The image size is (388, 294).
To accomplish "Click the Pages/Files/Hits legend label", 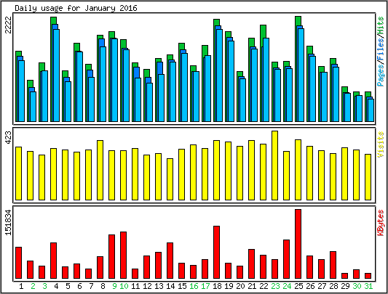I will point(381,52).
